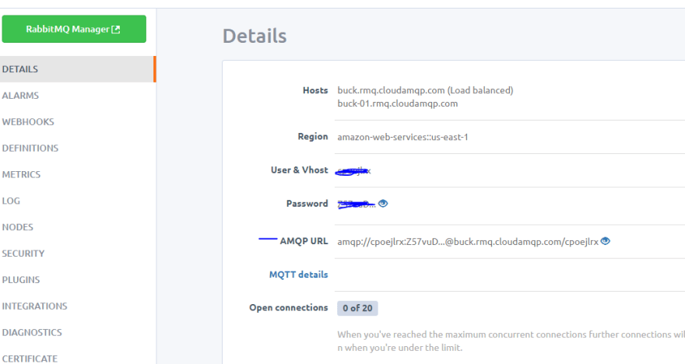Navigate to NODES
The height and width of the screenshot is (364, 685).
(x=17, y=227)
